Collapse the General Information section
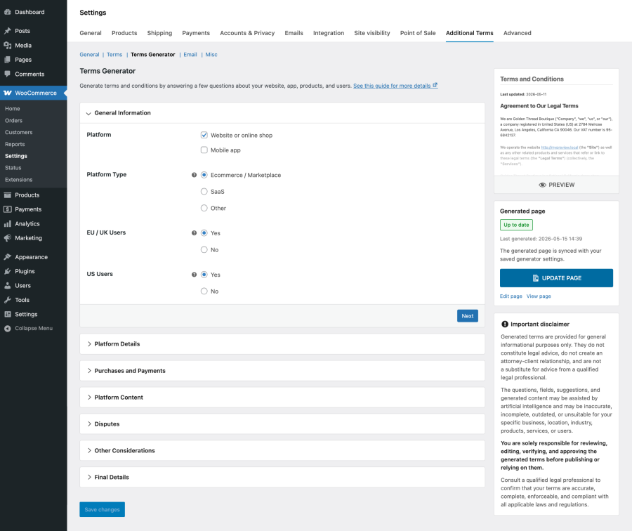This screenshot has width=632, height=531. (x=282, y=113)
